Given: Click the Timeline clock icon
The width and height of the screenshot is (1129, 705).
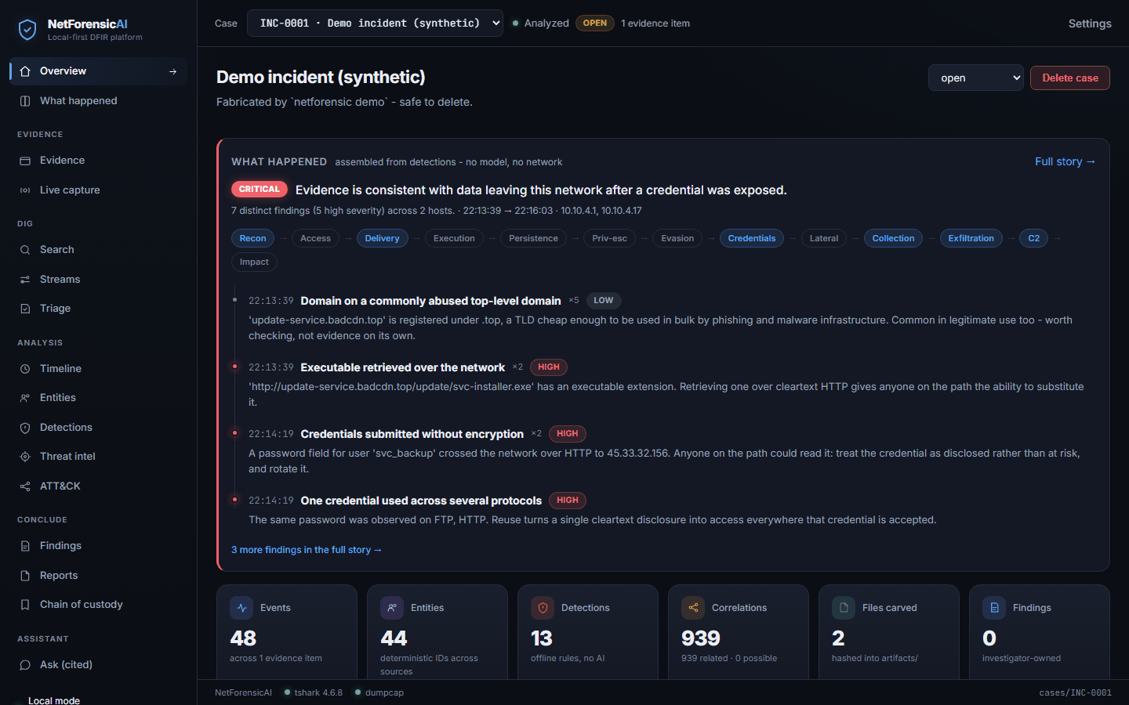Looking at the screenshot, I should [25, 369].
